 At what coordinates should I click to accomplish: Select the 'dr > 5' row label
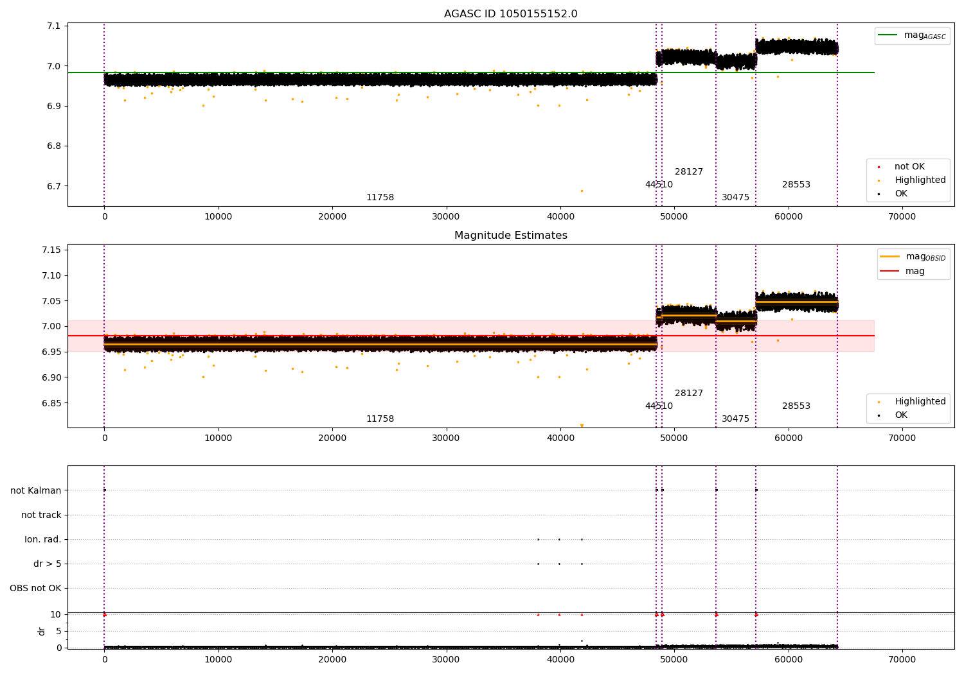click(48, 564)
